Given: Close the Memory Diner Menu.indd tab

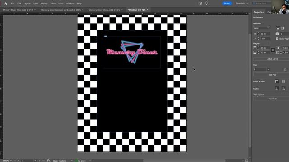Looking at the screenshot, I should (x=122, y=10).
